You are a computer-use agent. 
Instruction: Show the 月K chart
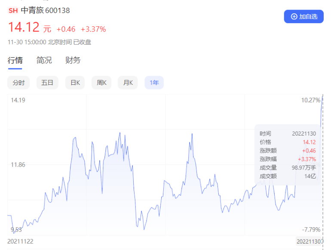[128, 83]
